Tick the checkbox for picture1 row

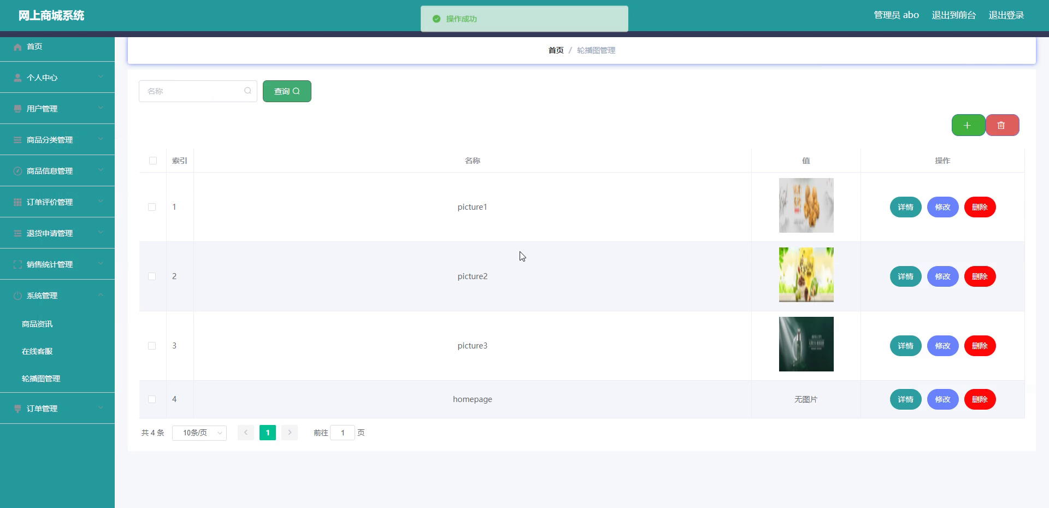tap(152, 207)
